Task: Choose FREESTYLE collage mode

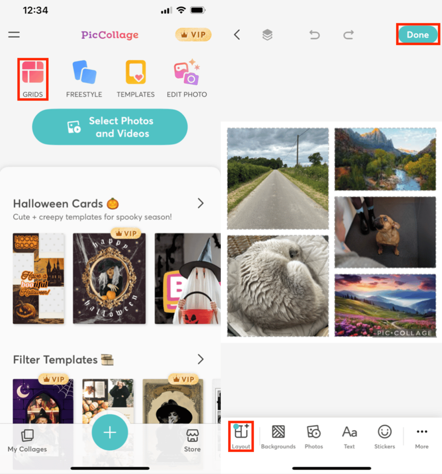Action: coord(84,79)
